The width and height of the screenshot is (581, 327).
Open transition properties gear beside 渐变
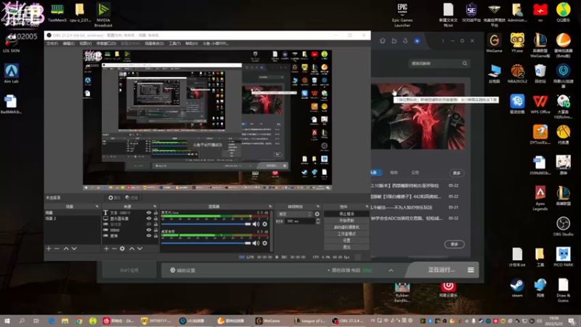pyautogui.click(x=317, y=214)
